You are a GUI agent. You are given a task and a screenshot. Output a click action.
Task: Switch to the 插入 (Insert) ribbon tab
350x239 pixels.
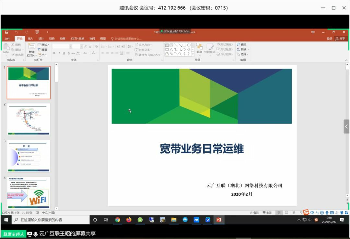(30, 38)
